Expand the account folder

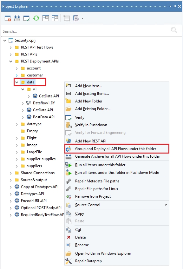(16, 69)
